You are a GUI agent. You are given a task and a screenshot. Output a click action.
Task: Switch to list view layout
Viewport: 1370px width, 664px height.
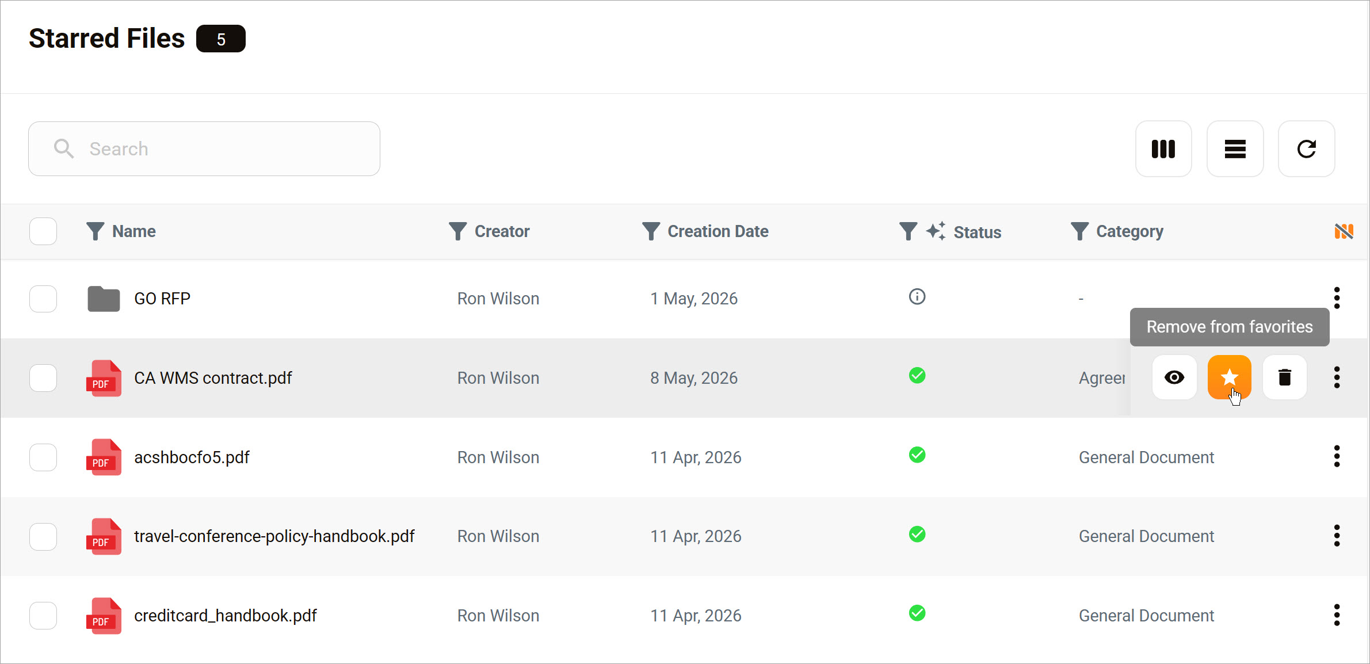click(1235, 149)
